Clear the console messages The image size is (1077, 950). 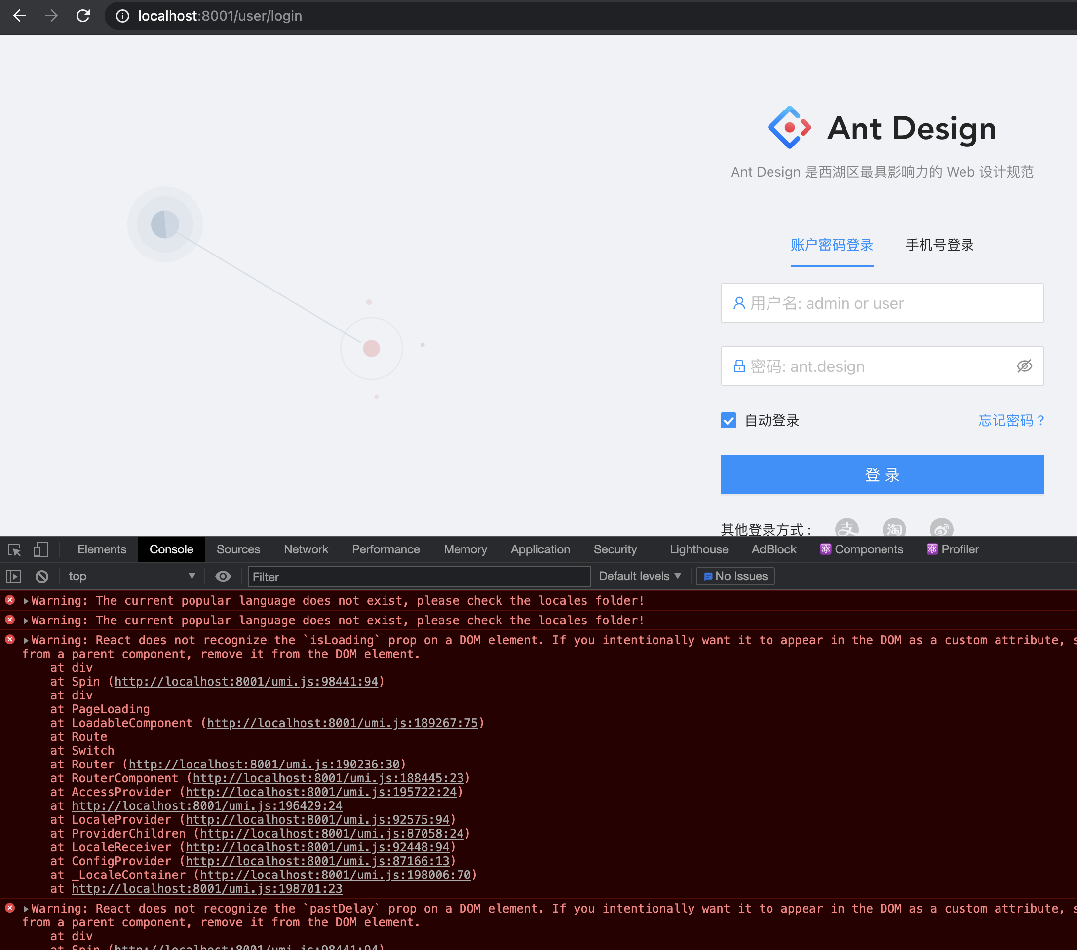pyautogui.click(x=41, y=577)
